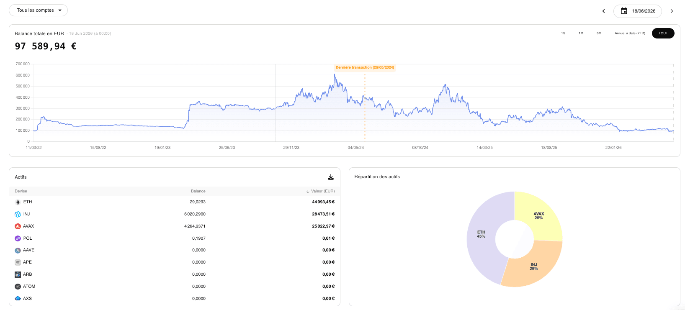
Task: Click the AVAX value 25 022,97 €
Action: tap(323, 226)
